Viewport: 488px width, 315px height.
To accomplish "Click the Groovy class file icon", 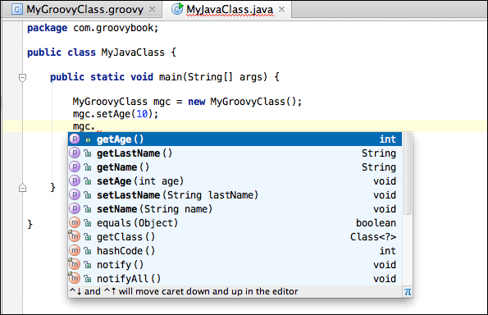I will point(16,10).
